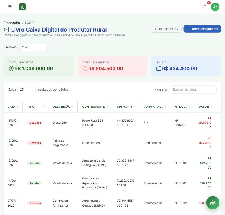225x215 pixels.
Task: Sort table by CPF/CNPJ column
Action: (x=125, y=107)
